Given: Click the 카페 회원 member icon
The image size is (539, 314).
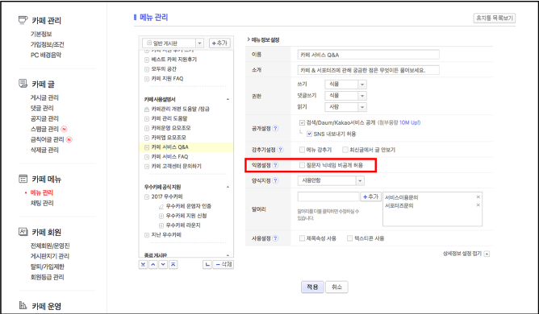Looking at the screenshot, I should (23, 232).
